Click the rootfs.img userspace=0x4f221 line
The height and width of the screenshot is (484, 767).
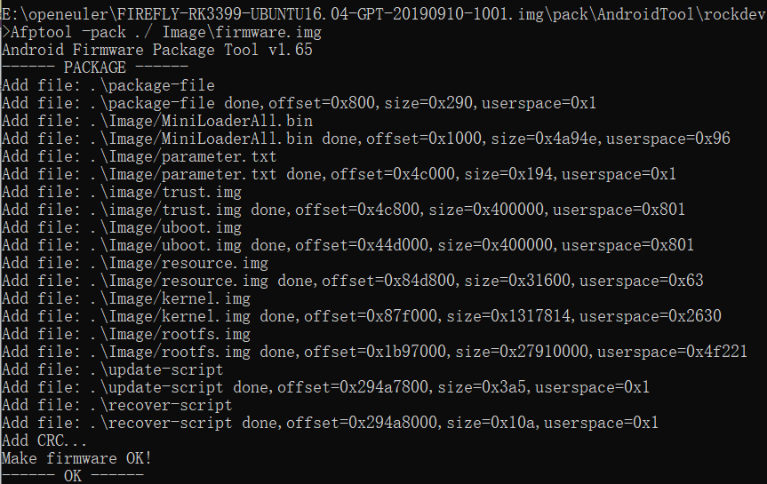pyautogui.click(x=375, y=352)
